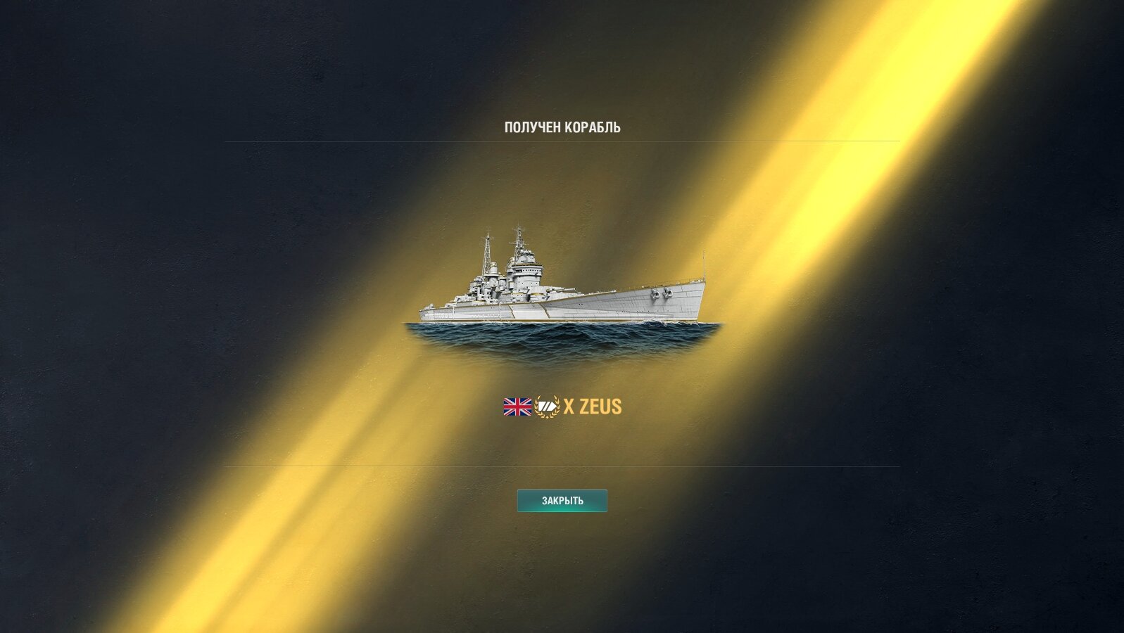Click the ocean waves beneath the ship
The width and height of the screenshot is (1124, 633).
[x=563, y=341]
